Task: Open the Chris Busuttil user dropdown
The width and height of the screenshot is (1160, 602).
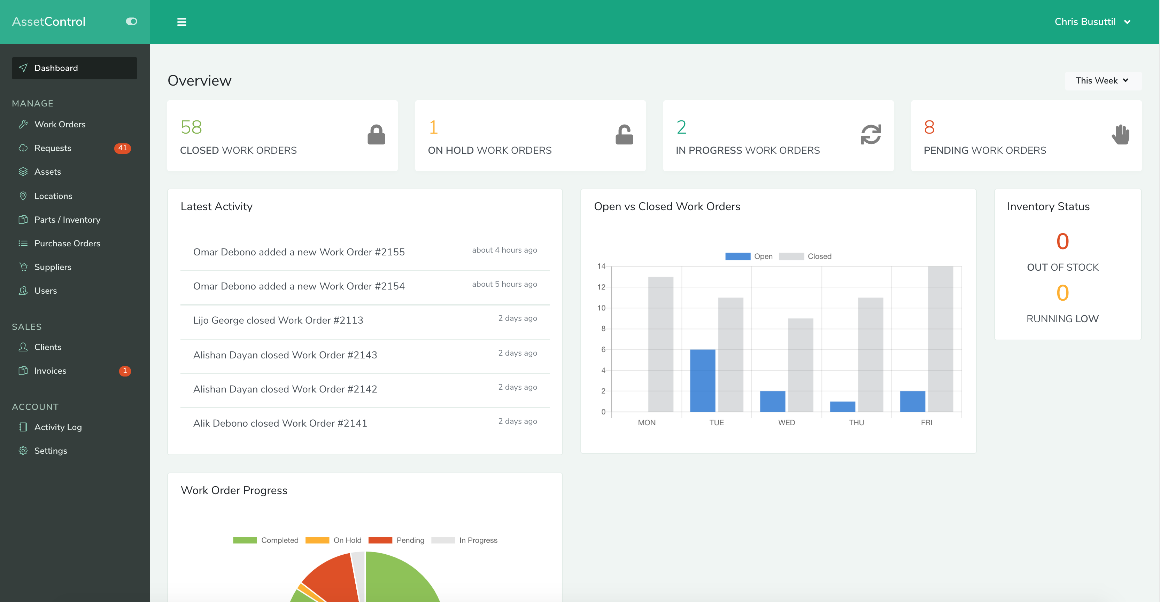Action: click(x=1092, y=22)
